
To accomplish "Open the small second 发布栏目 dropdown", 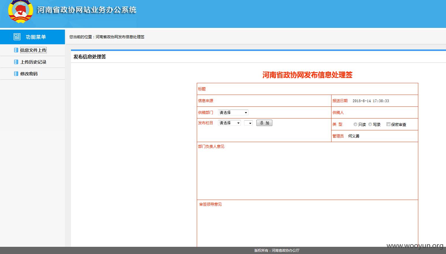I will (248, 123).
